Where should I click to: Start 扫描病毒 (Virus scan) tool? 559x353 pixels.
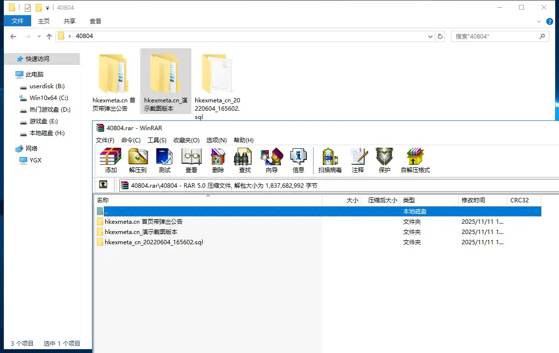tap(330, 160)
